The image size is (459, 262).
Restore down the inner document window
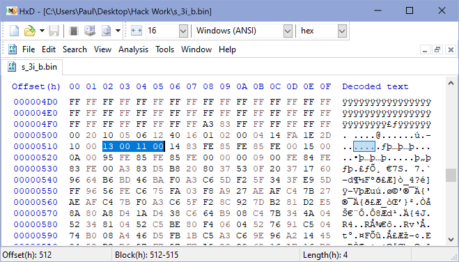[x=437, y=49]
